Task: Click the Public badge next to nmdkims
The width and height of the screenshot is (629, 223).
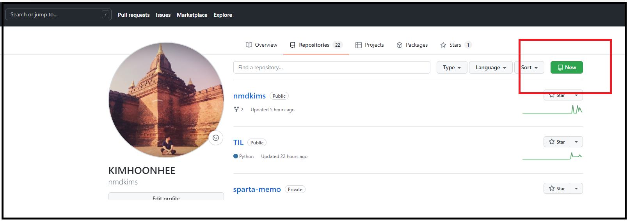Action: [279, 96]
